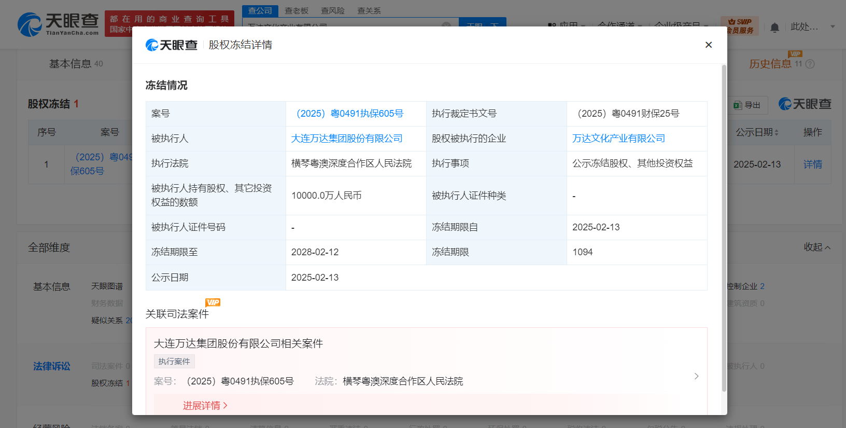Open 天眼图谱 in the background page
Screen dimensions: 846x428
click(x=107, y=286)
